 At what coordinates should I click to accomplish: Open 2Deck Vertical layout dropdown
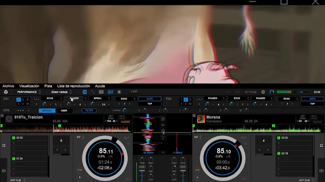62,92
